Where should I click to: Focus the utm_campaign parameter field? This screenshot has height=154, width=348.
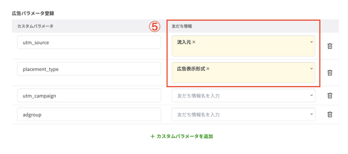pyautogui.click(x=89, y=96)
